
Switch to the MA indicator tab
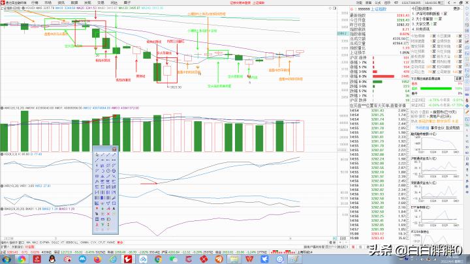[x=29, y=242]
